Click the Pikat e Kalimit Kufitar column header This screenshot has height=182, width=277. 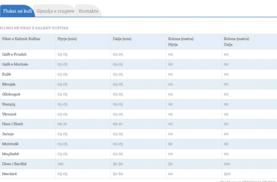(21, 39)
